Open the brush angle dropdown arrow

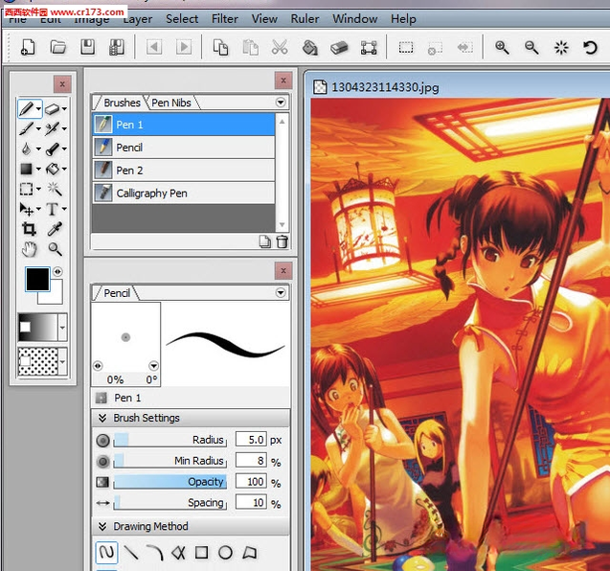(153, 365)
